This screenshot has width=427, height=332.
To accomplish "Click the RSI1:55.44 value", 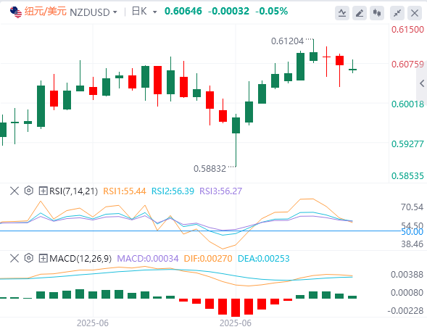I will pos(125,191).
